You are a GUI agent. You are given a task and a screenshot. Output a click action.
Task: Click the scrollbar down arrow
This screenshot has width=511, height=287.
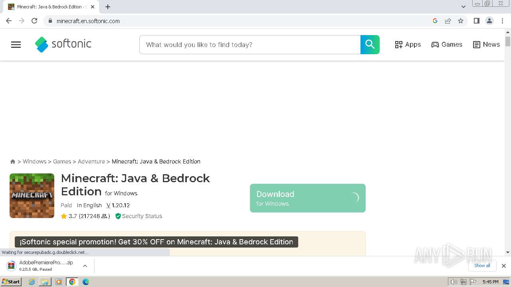pyautogui.click(x=508, y=252)
